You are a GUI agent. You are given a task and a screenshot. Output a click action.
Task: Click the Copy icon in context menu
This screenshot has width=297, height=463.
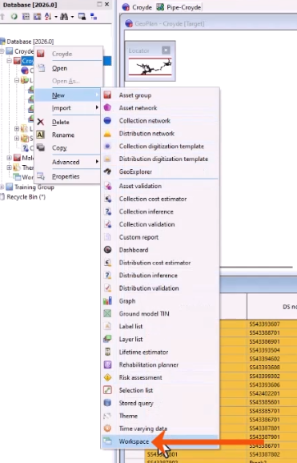41,147
